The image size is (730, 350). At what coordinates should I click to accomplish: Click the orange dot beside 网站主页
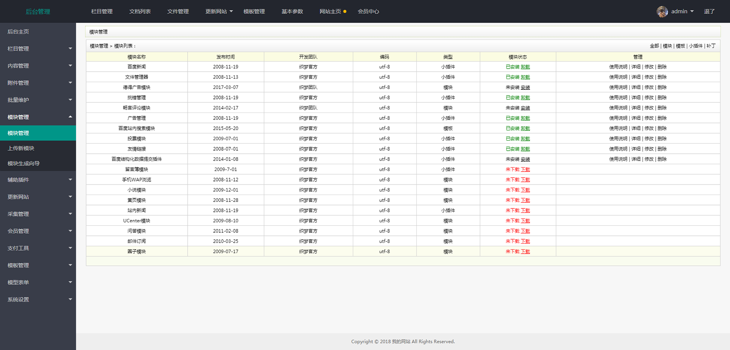(x=345, y=12)
